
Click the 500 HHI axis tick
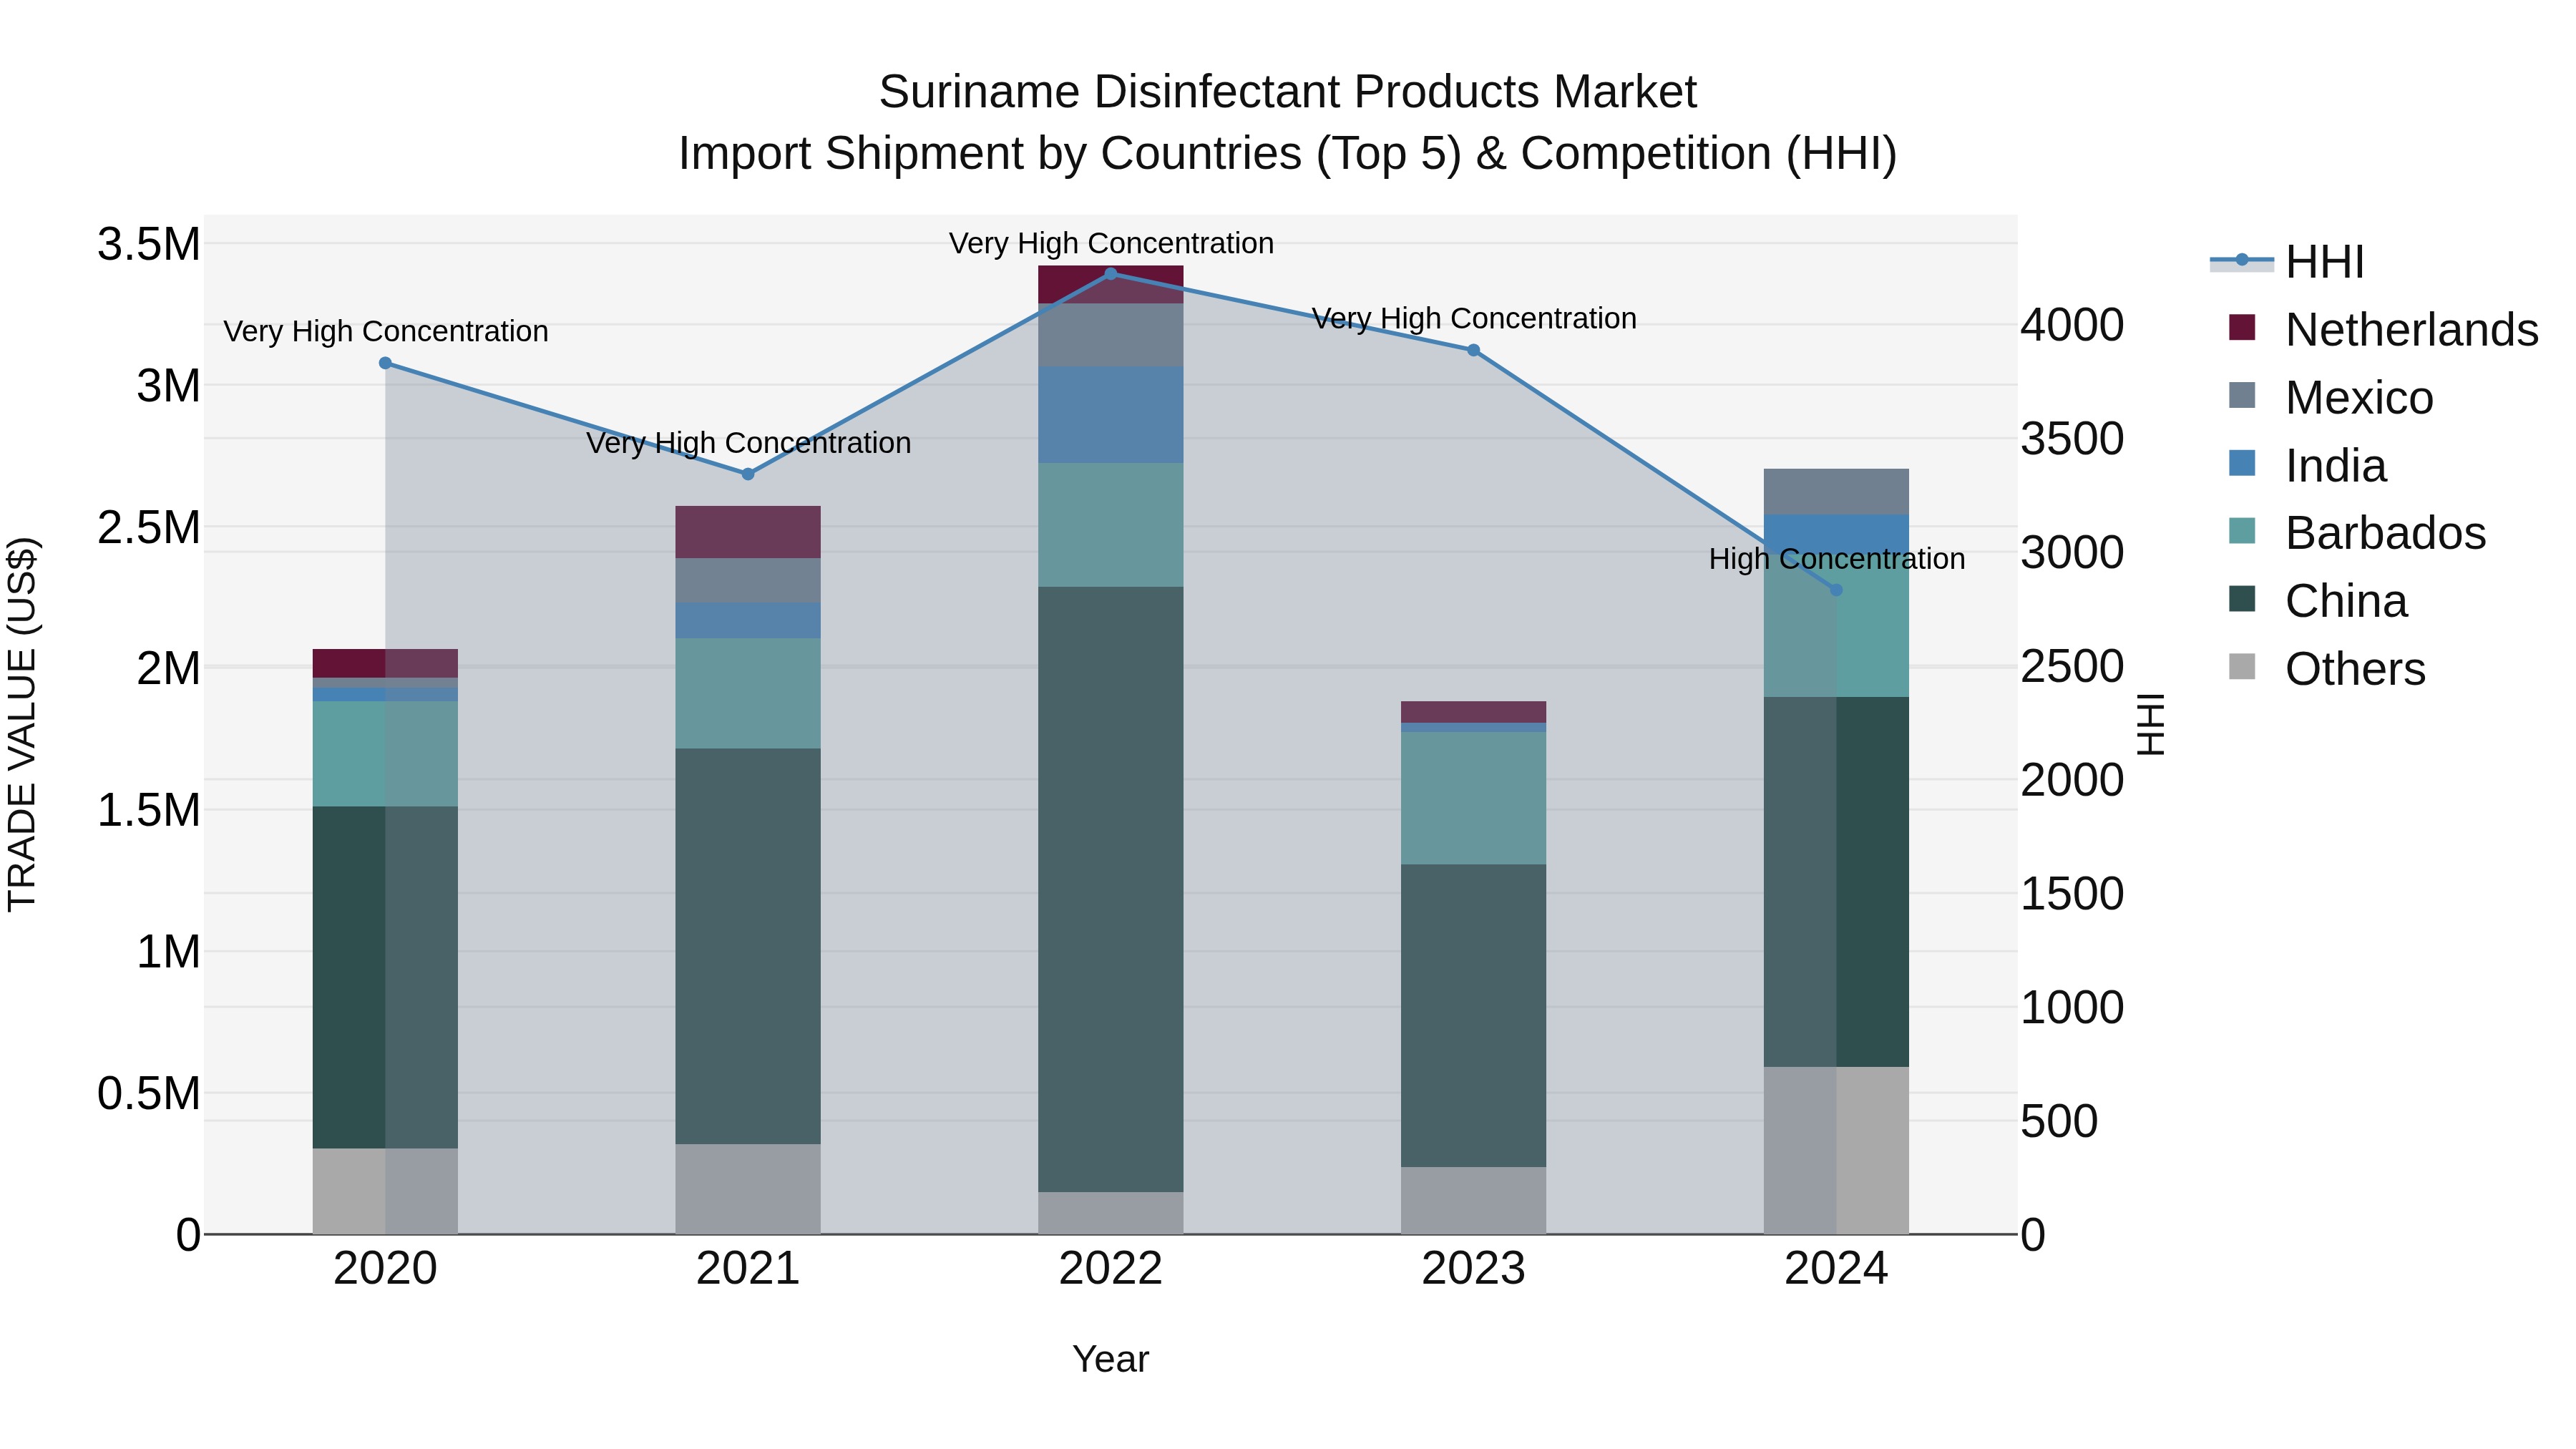2059,1121
